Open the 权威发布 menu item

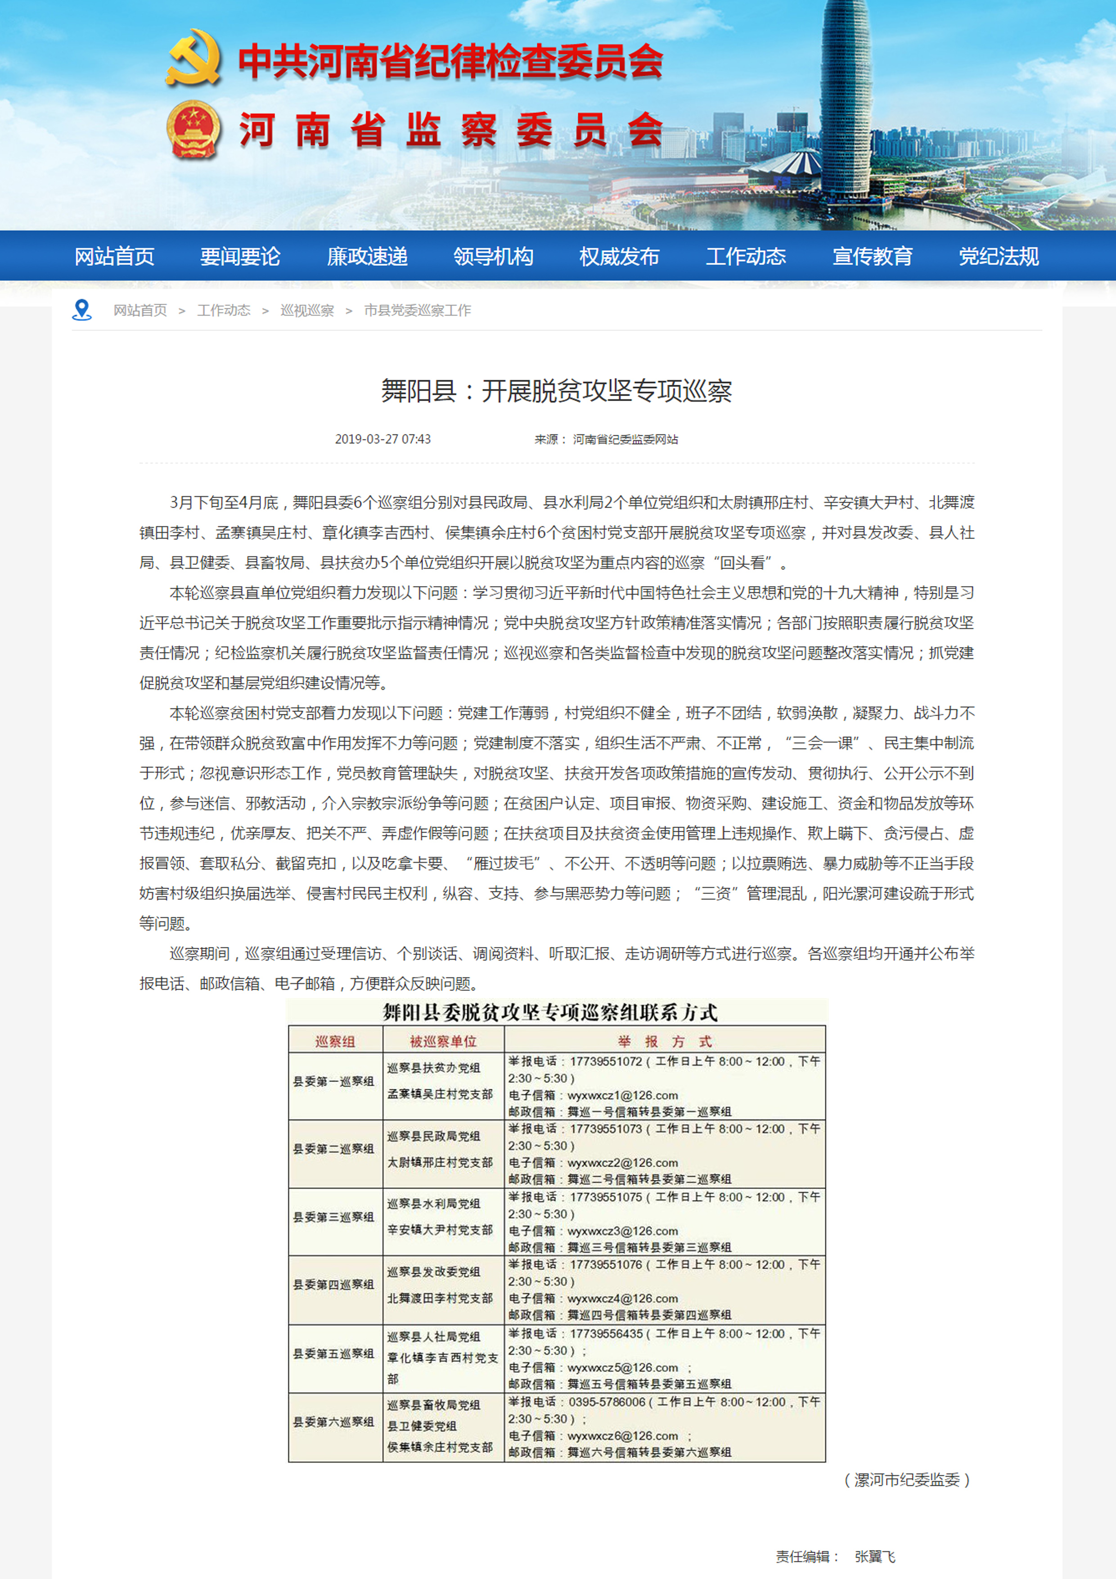619,257
